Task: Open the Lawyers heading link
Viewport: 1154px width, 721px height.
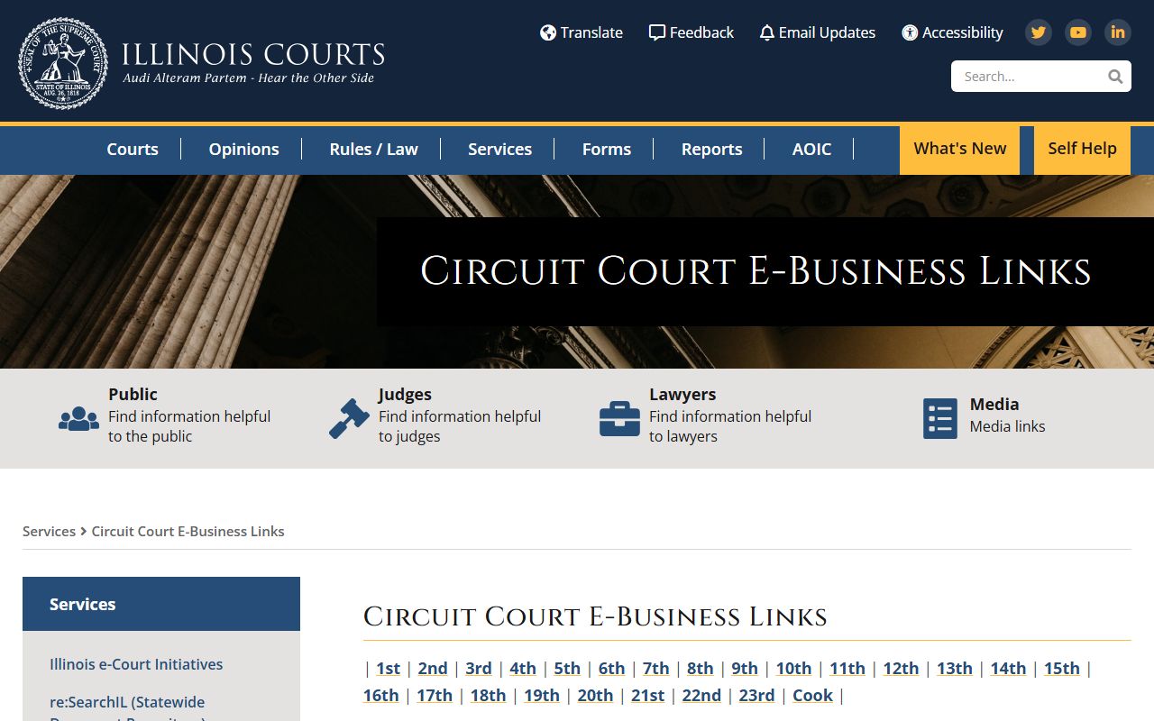Action: pos(682,394)
